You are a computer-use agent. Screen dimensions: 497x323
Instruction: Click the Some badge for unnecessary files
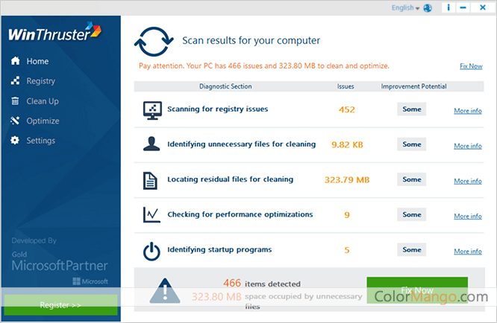coord(411,144)
